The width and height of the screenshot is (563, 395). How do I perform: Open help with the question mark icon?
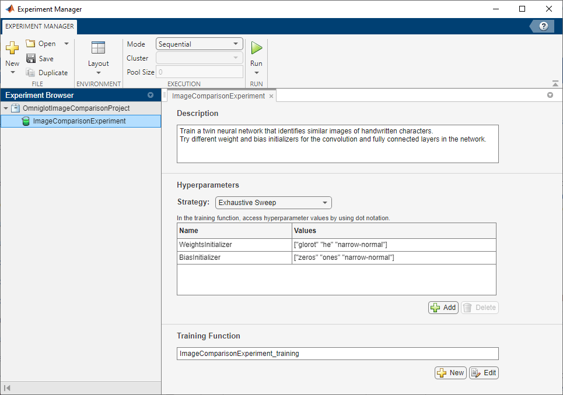click(544, 26)
